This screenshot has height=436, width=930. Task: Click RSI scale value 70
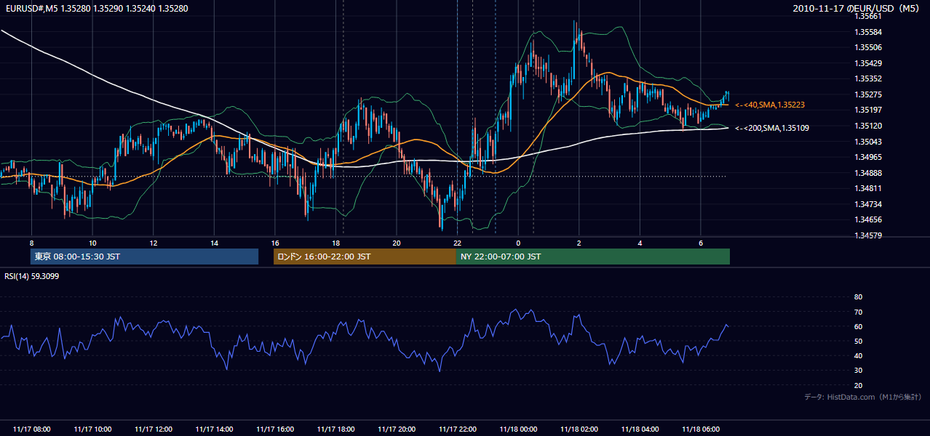(x=858, y=312)
